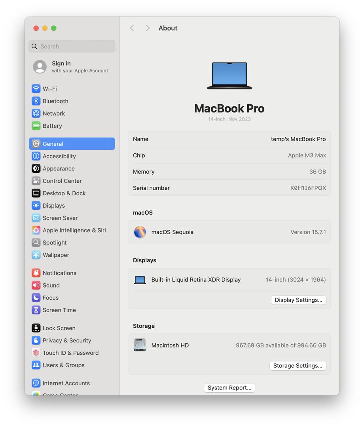Open the Accessibility icon

click(x=36, y=156)
